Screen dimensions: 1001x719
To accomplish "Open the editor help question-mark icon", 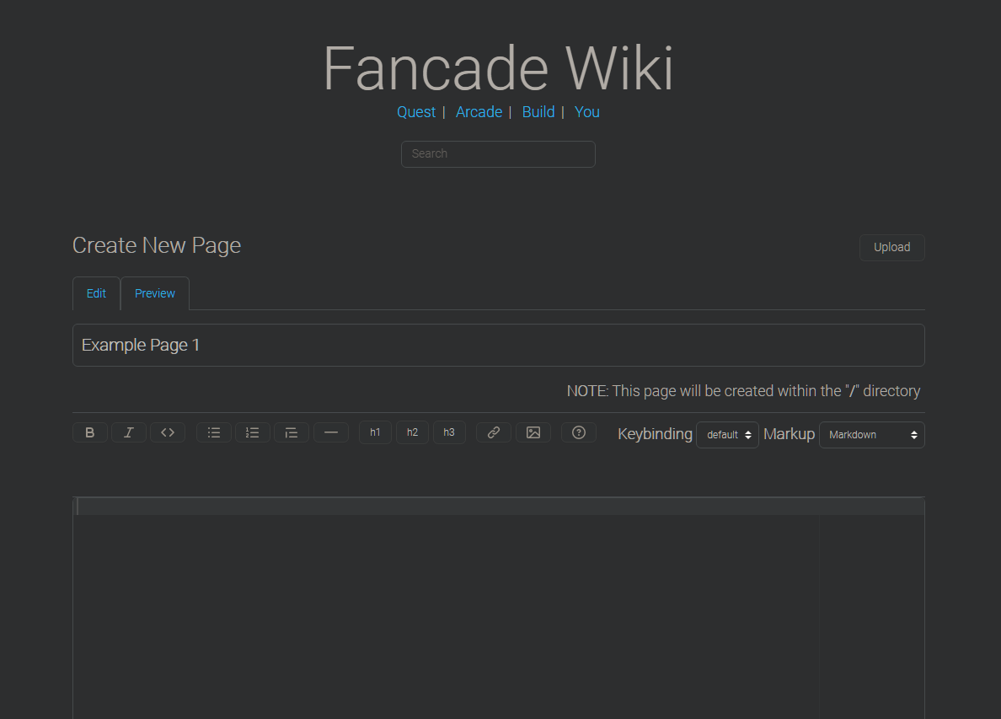I will click(579, 432).
